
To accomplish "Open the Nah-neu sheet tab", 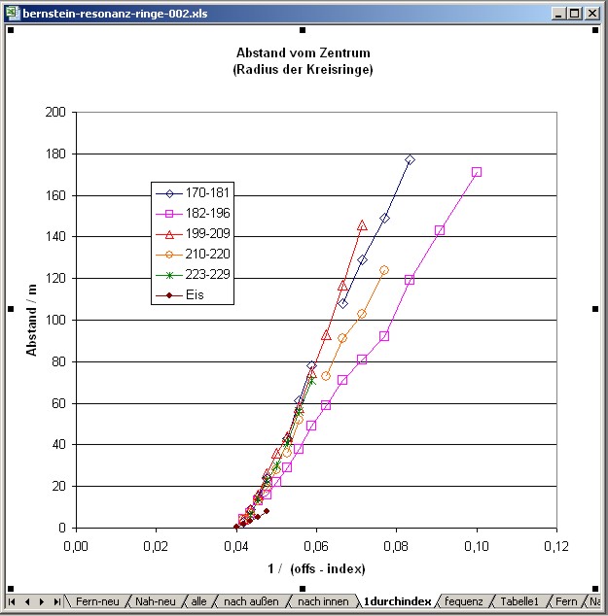I will (x=156, y=602).
